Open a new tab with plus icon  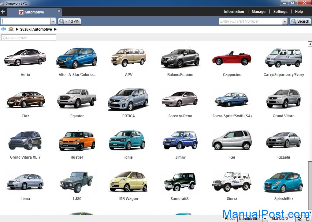click(x=3, y=12)
